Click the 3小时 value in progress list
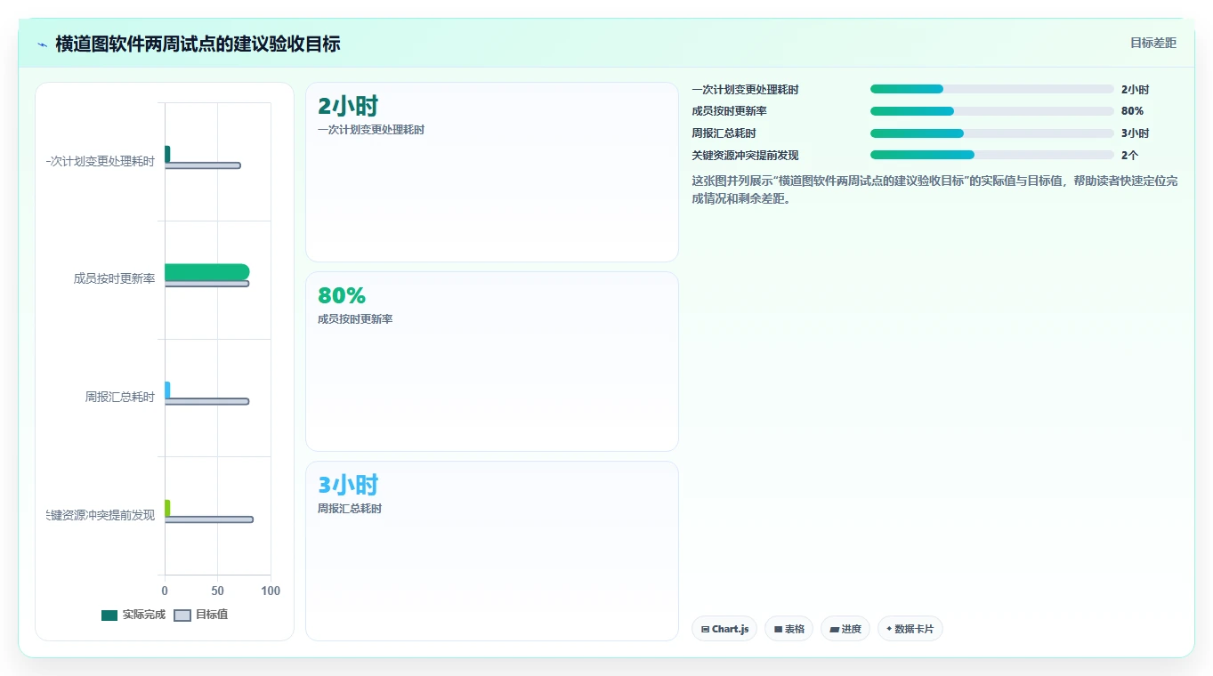The image size is (1213, 676). (x=1135, y=133)
